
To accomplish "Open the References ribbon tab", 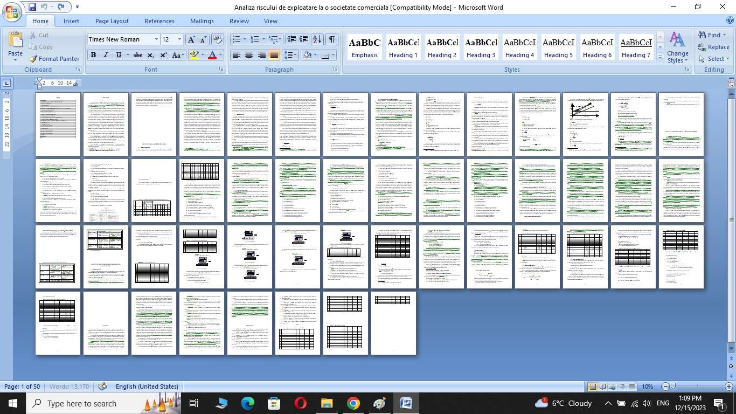I will [x=159, y=21].
